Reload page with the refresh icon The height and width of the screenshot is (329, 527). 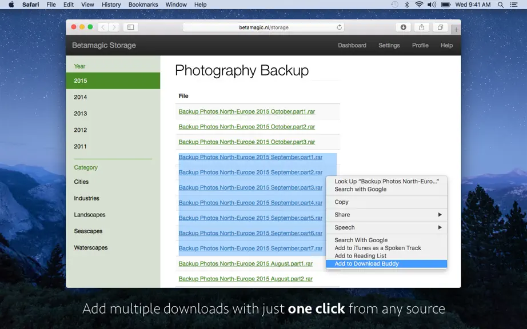coord(339,27)
